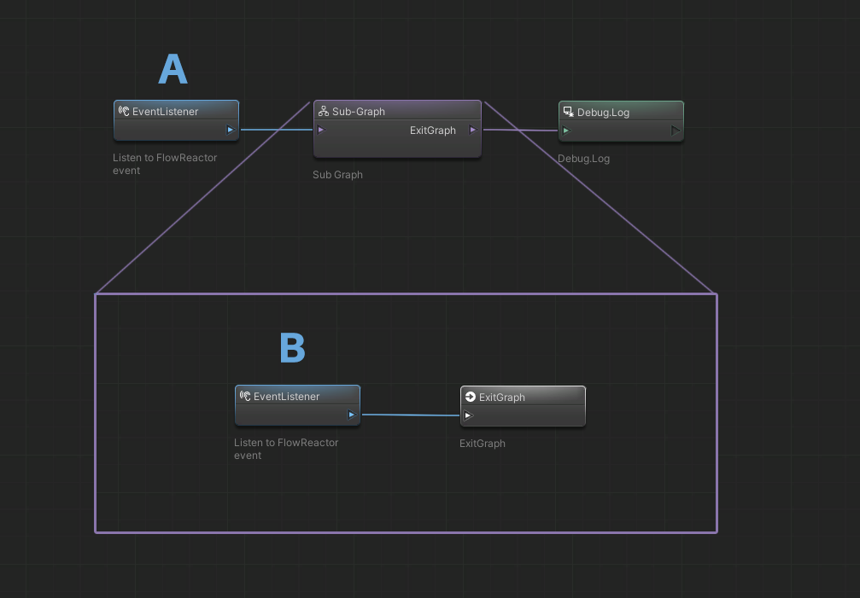The width and height of the screenshot is (860, 598).
Task: Select the Sub-Graph node's input port
Action: click(321, 131)
